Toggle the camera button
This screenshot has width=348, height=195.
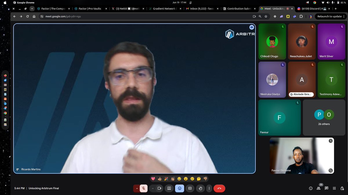click(159, 188)
